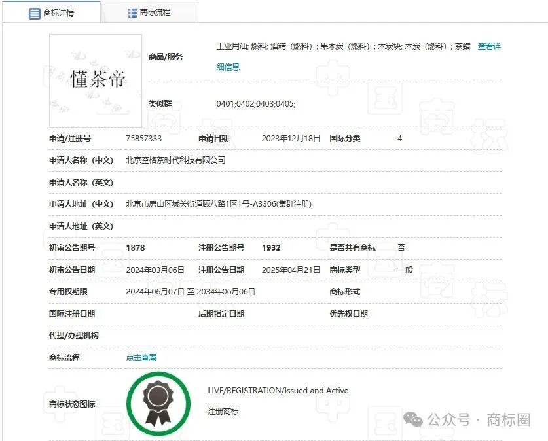Switch to the 商标详情 tab
548x441 pixels.
[x=59, y=11]
